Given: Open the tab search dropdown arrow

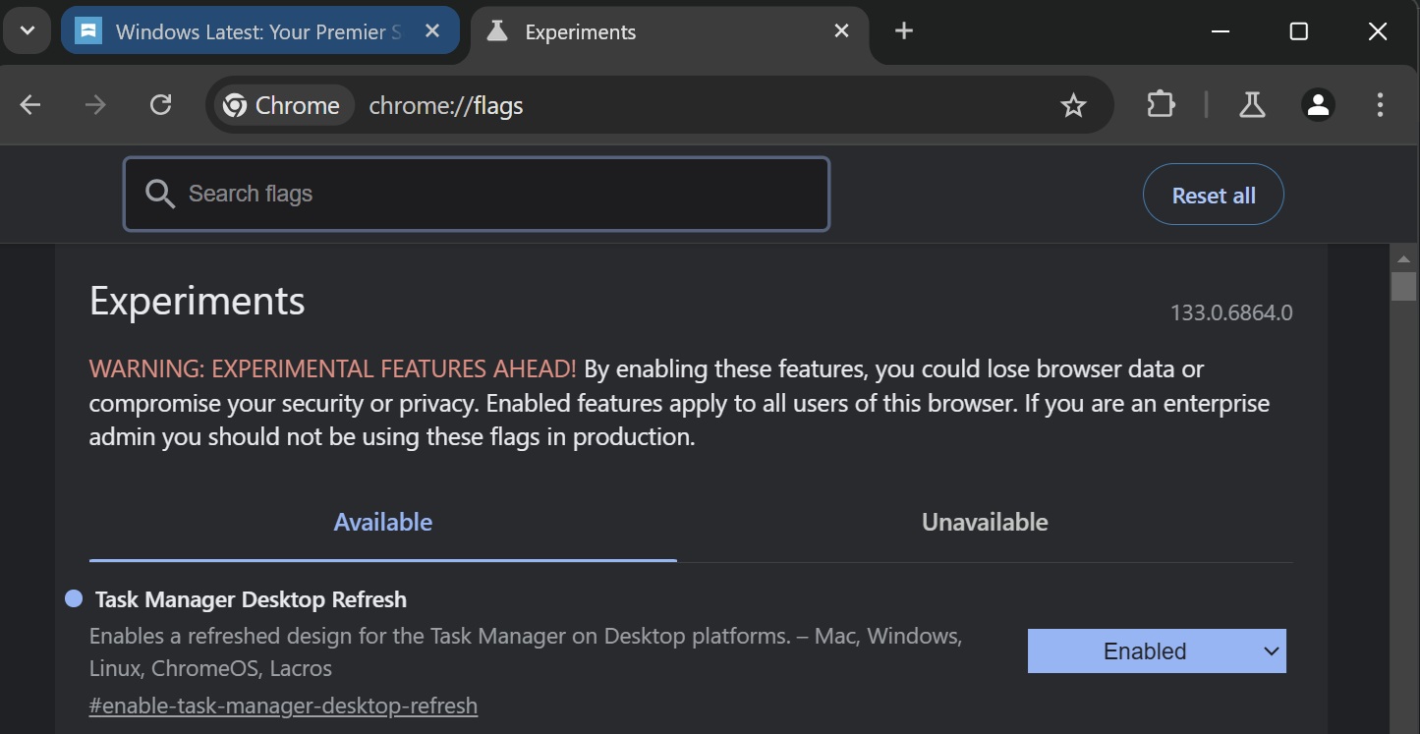Looking at the screenshot, I should tap(28, 31).
